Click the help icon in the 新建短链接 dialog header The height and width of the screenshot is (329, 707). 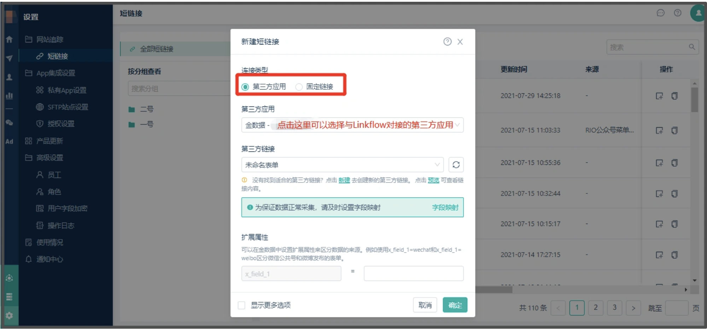click(447, 42)
